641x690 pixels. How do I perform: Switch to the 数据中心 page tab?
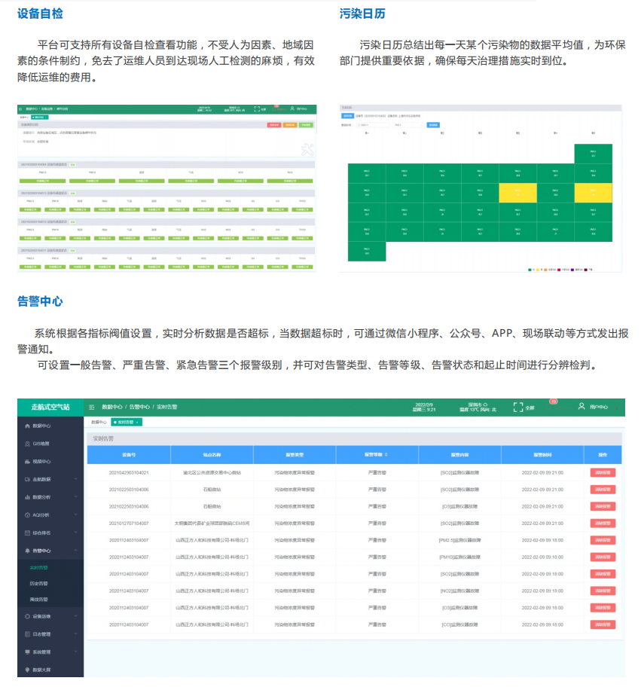tap(99, 422)
